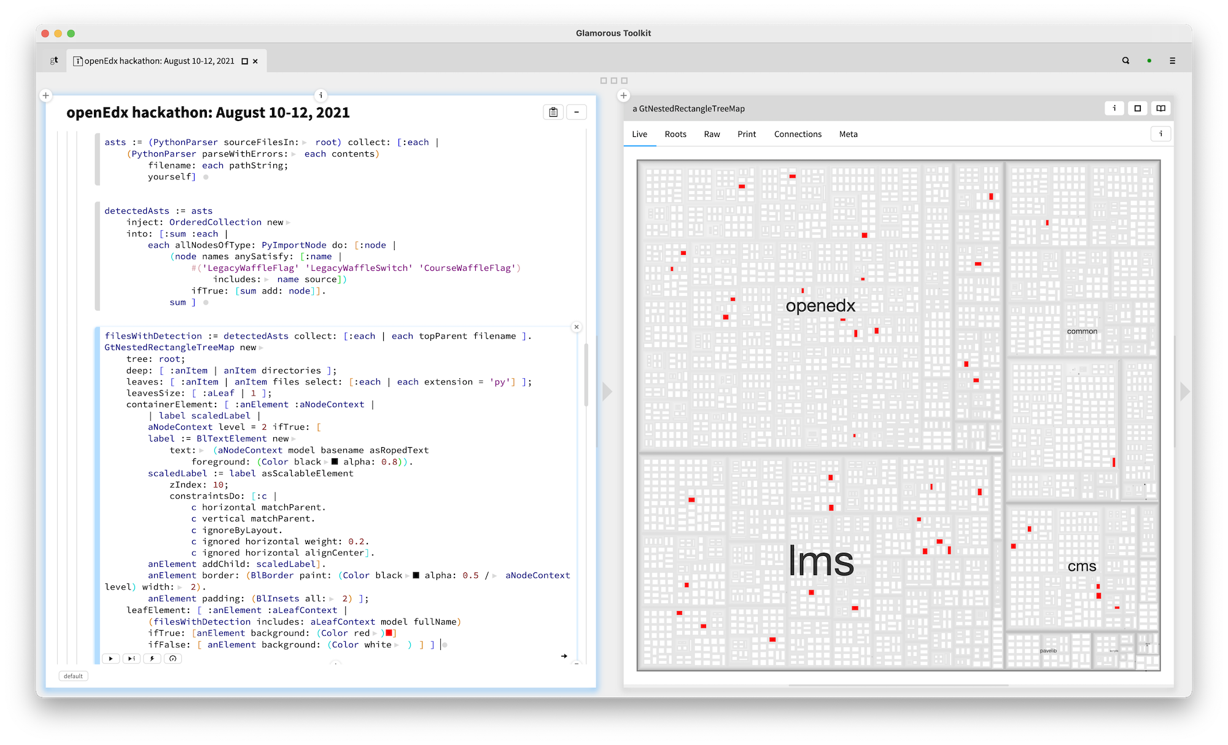
Task: Click the profile gauge button under the snippet
Action: [173, 658]
